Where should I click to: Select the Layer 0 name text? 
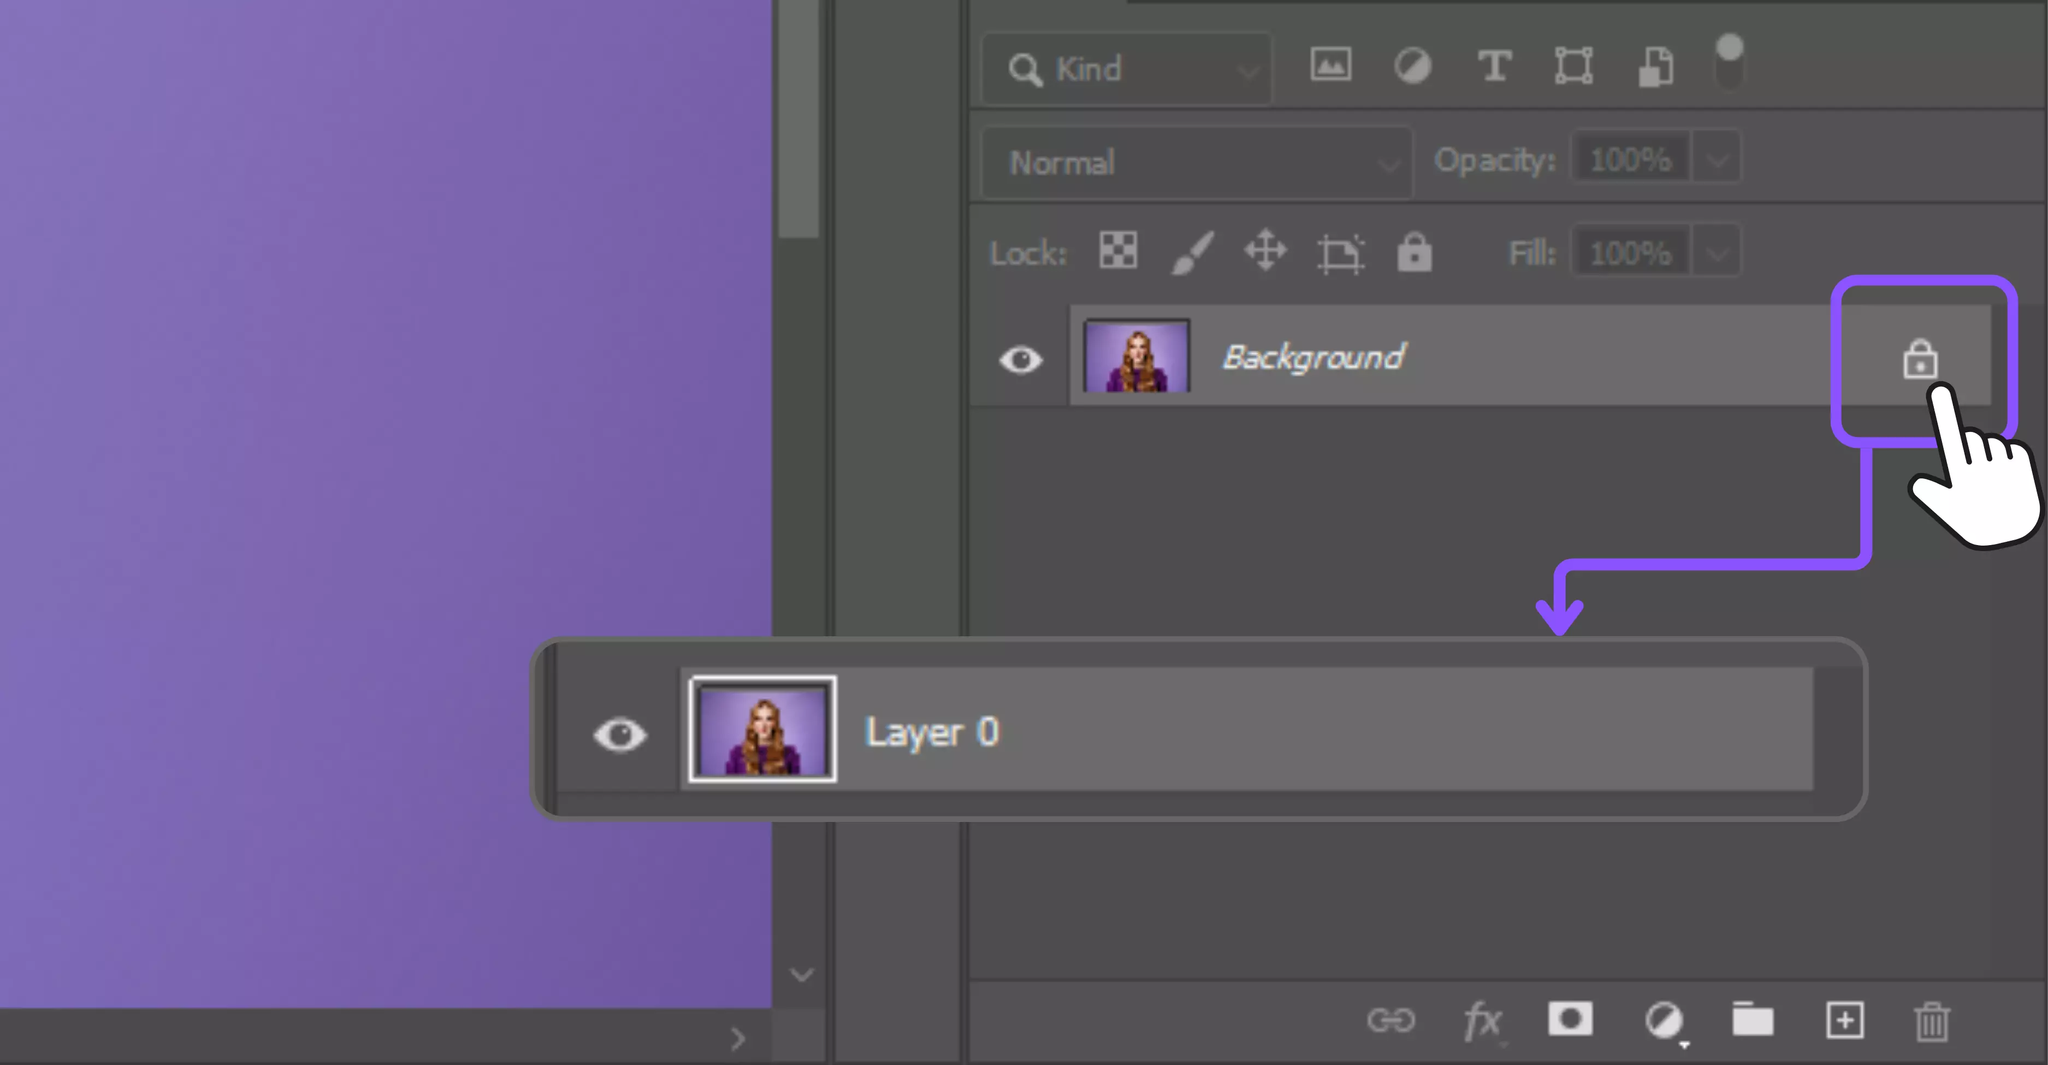click(932, 733)
